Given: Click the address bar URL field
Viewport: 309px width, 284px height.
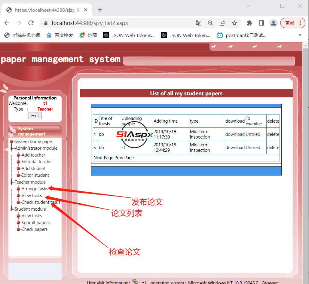Looking at the screenshot, I should click(x=120, y=23).
